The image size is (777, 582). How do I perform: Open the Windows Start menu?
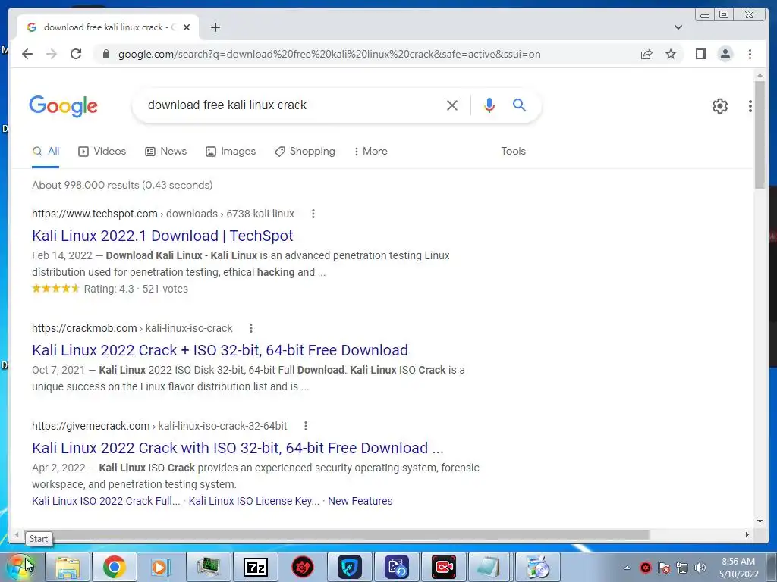point(20,567)
